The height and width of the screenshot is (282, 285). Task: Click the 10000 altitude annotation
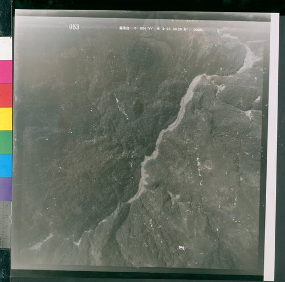pos(197,30)
